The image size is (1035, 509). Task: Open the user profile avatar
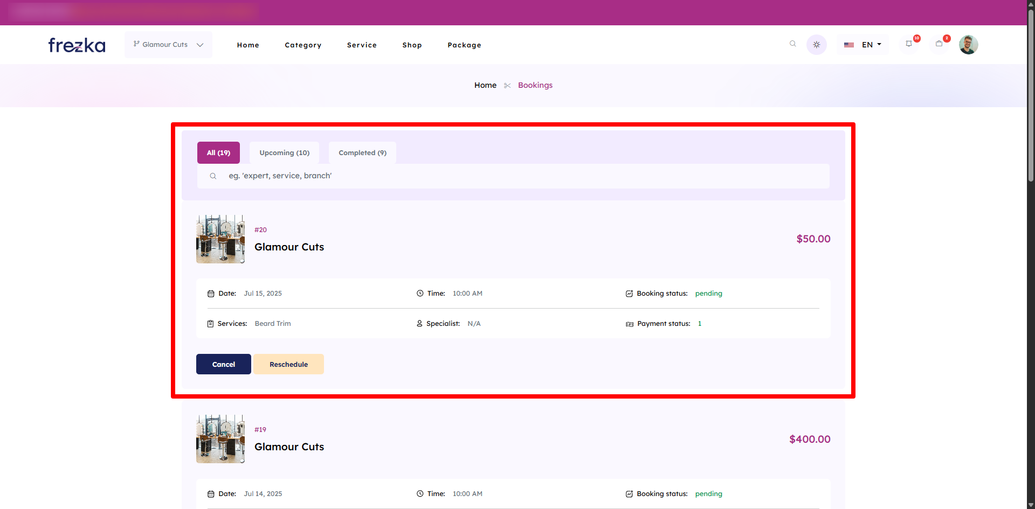pyautogui.click(x=968, y=45)
